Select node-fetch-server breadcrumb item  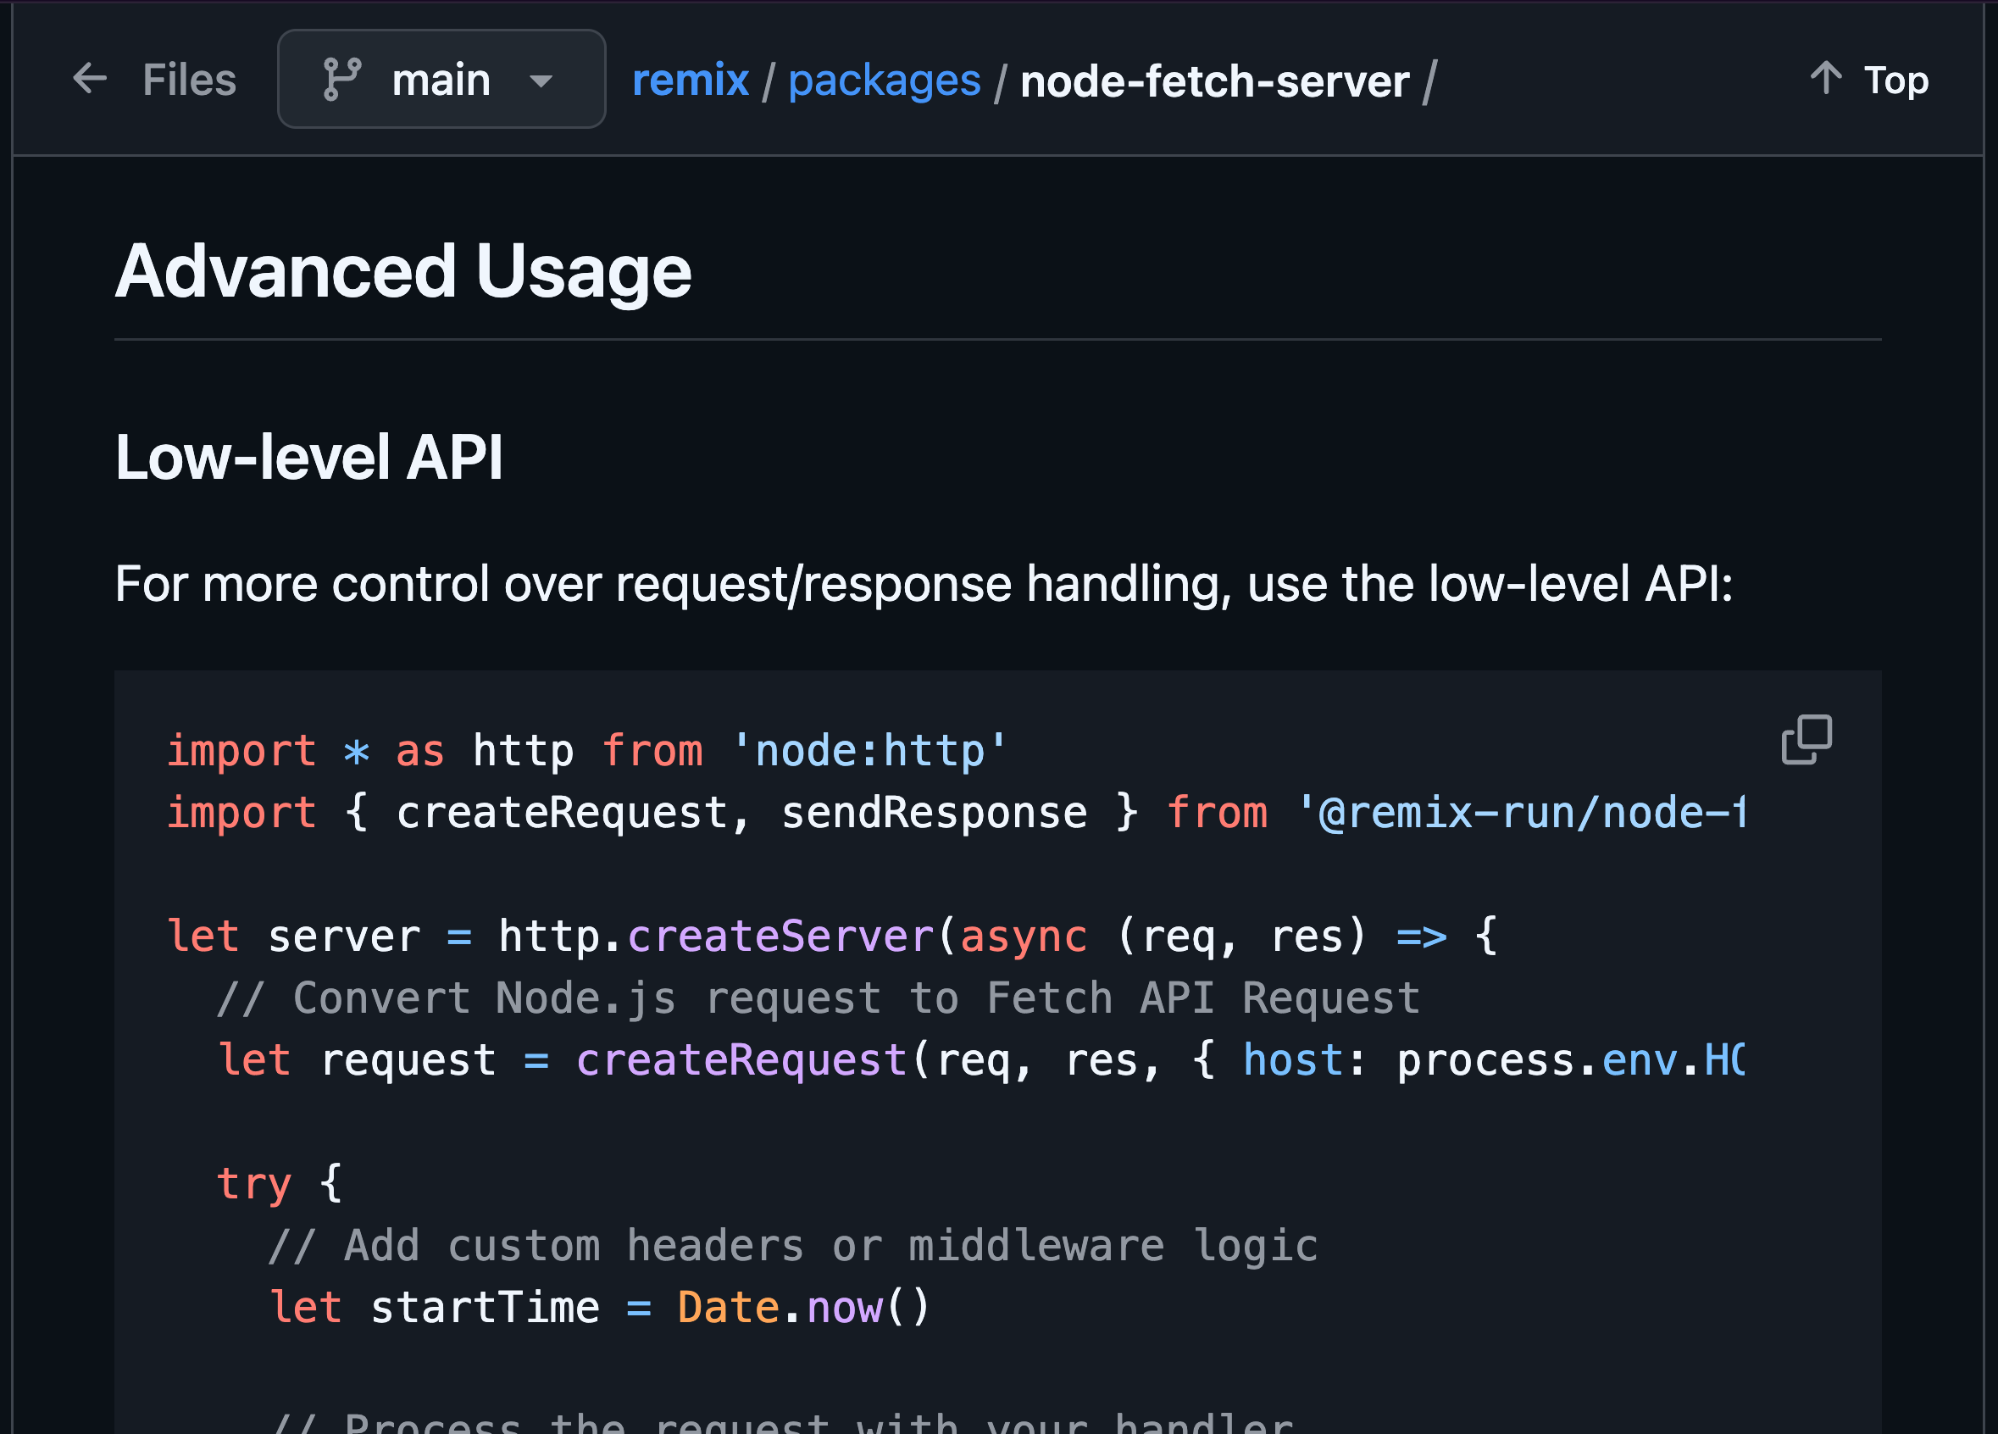tap(1214, 81)
